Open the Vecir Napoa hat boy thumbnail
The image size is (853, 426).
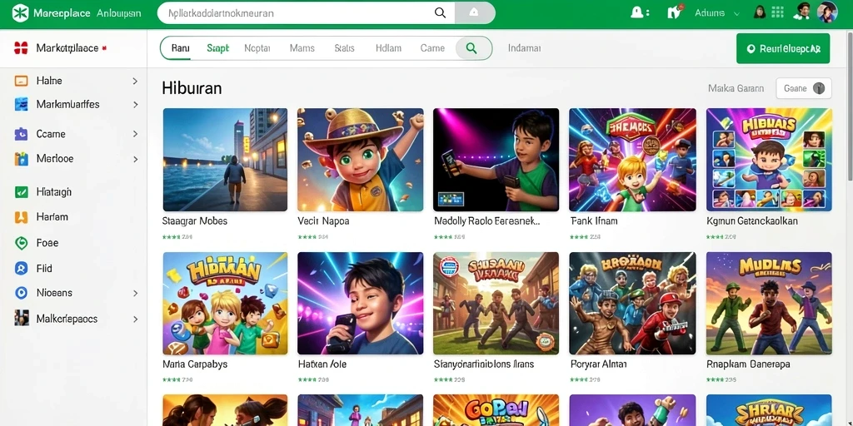360,160
